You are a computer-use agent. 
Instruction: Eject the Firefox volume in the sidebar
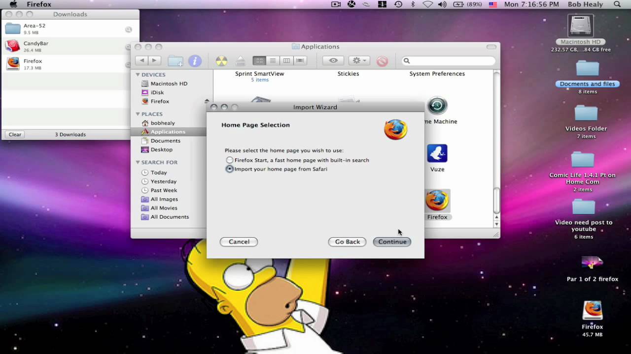tap(207, 101)
